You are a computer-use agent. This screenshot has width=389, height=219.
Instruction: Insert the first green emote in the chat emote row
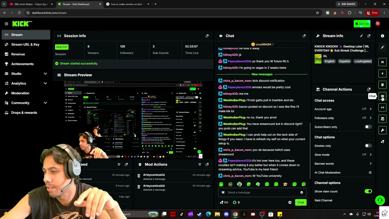[221, 184]
